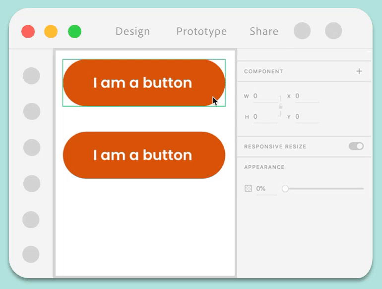382x289 pixels.
Task: Click the opacity slider handle
Action: pos(285,189)
